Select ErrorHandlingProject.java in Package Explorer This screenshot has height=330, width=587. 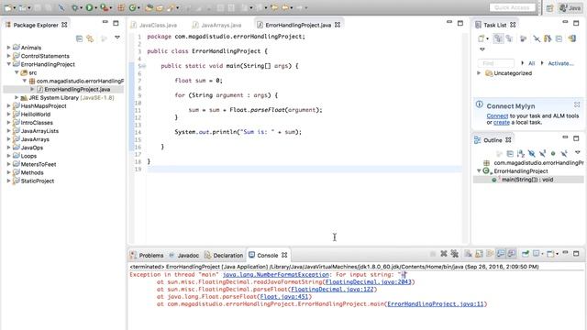[x=77, y=89]
